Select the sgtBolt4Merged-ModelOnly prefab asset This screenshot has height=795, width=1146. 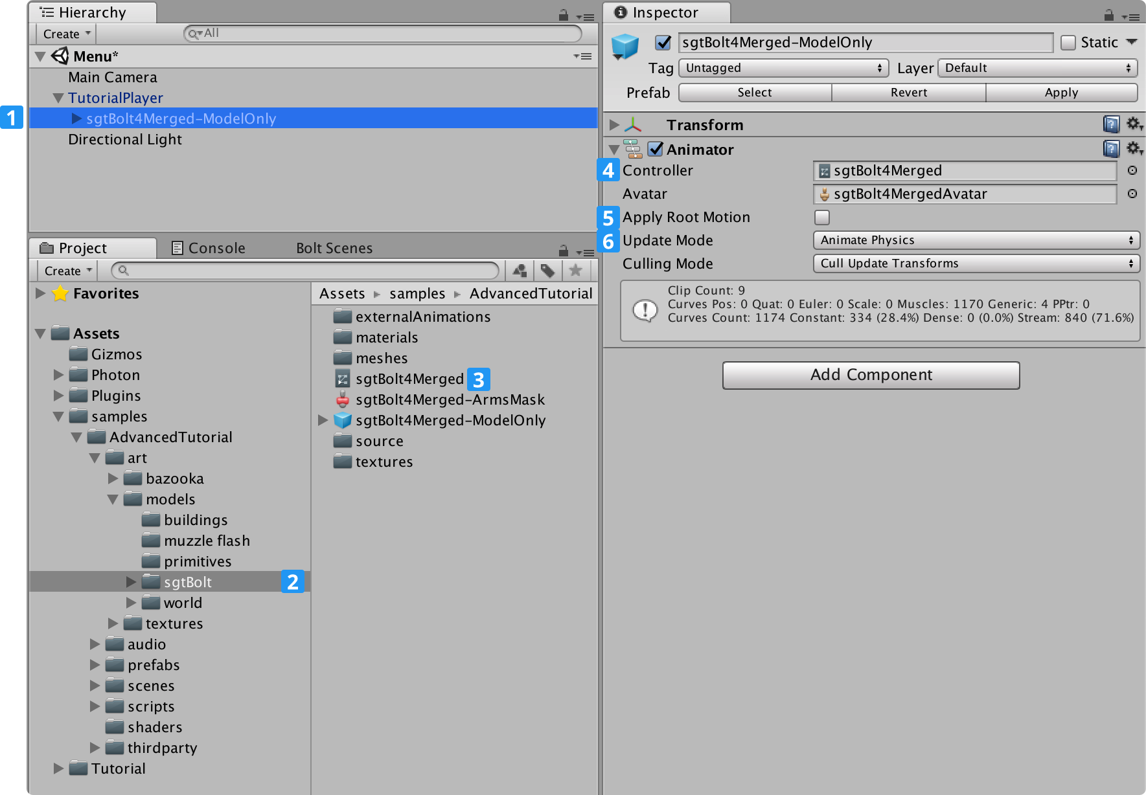click(439, 420)
